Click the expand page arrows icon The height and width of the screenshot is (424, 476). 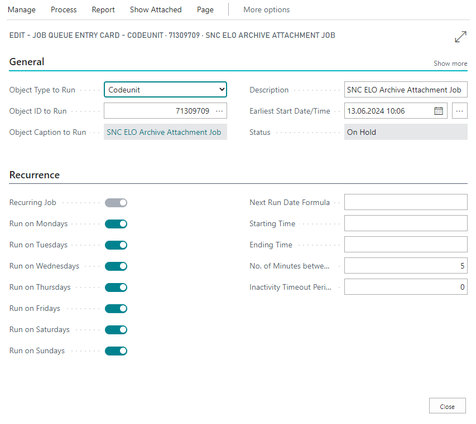pyautogui.click(x=460, y=37)
